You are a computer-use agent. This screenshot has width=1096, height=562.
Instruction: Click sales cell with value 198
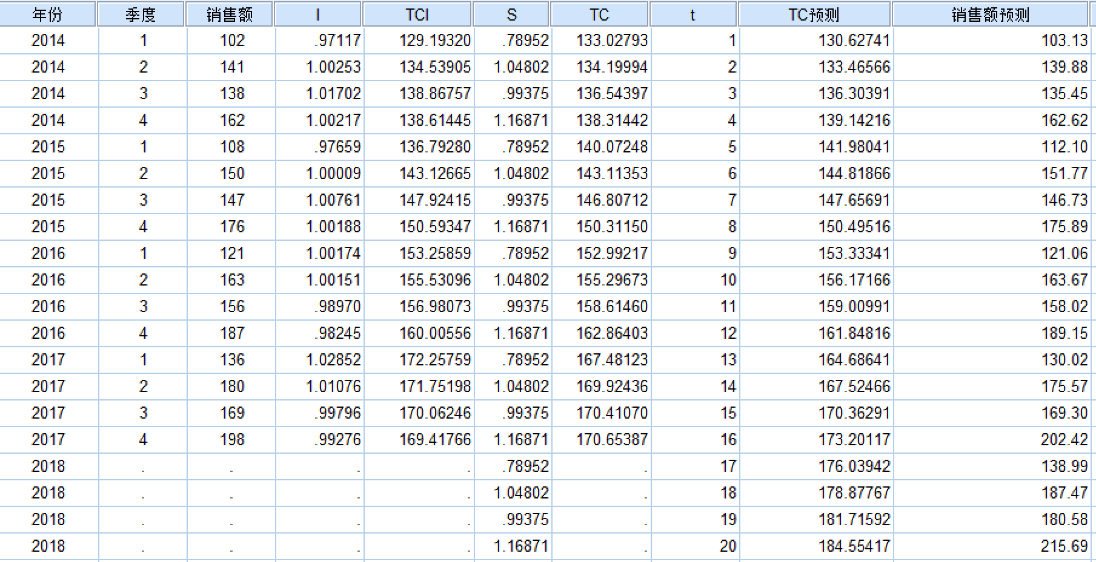tap(231, 440)
